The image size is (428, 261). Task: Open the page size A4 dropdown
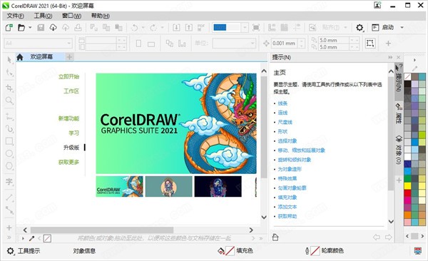click(69, 43)
